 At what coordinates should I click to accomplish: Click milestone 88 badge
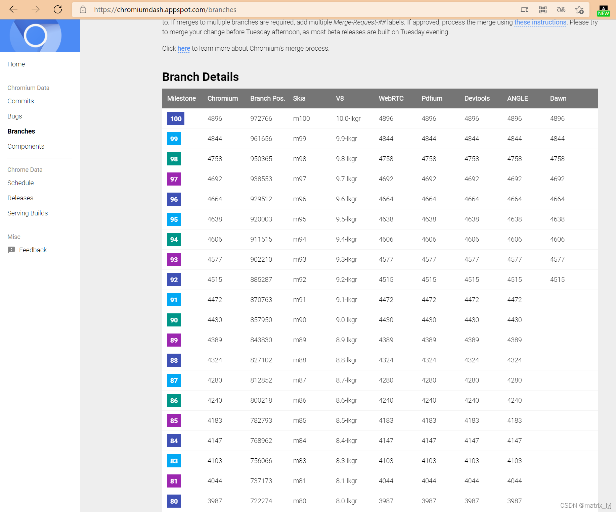pos(174,360)
